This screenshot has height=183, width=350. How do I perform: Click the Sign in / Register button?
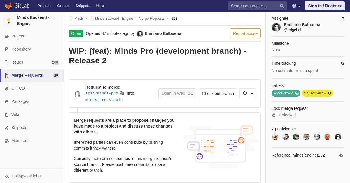(325, 6)
